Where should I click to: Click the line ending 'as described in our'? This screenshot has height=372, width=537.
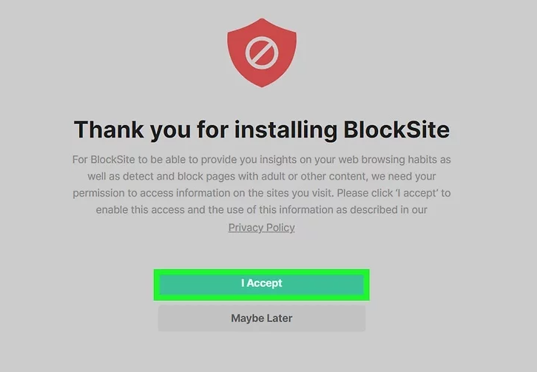pyautogui.click(x=261, y=210)
